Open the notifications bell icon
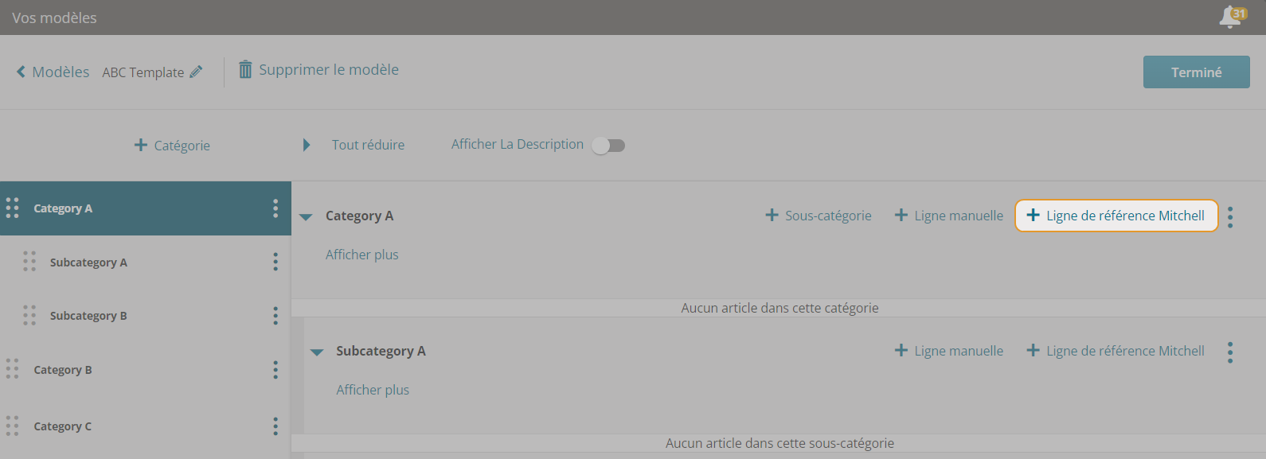This screenshot has height=459, width=1266. [x=1231, y=17]
